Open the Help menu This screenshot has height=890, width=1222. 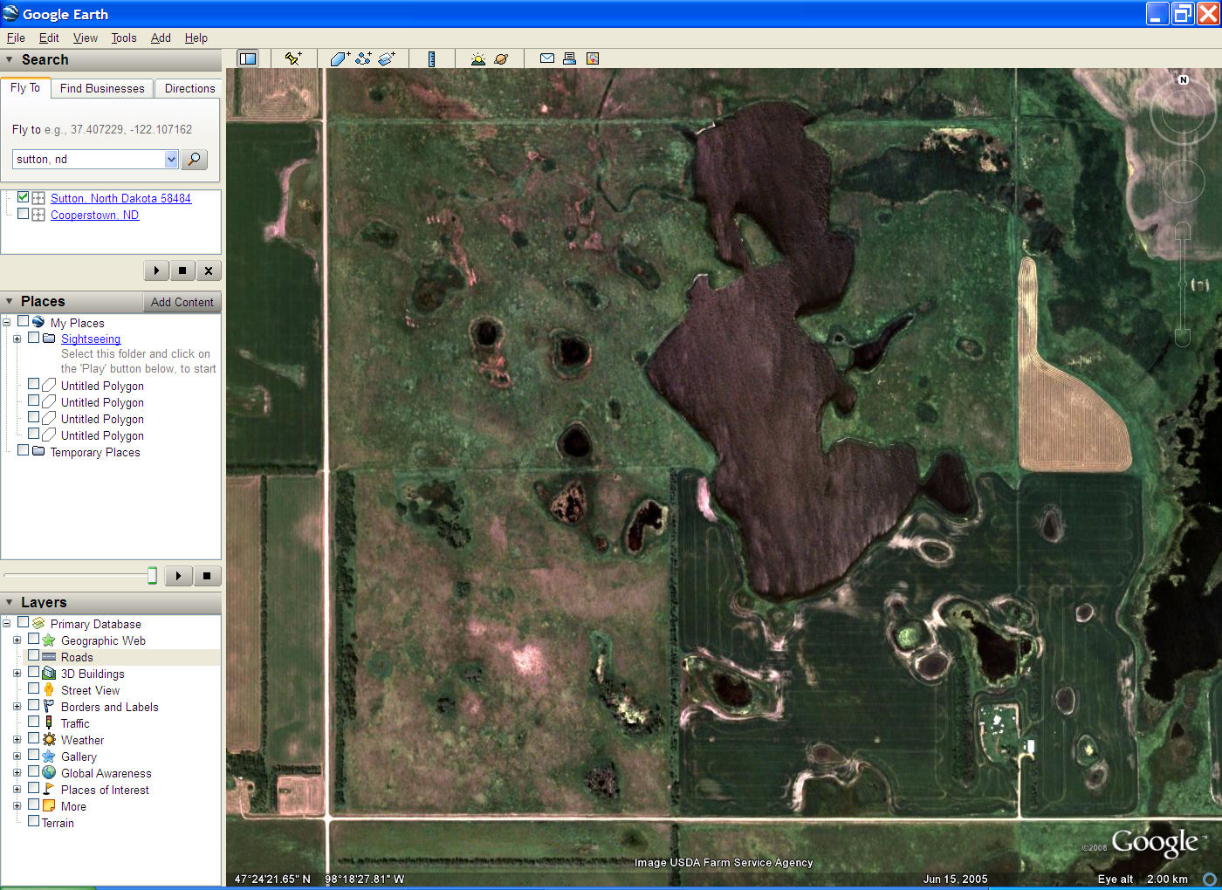(196, 38)
